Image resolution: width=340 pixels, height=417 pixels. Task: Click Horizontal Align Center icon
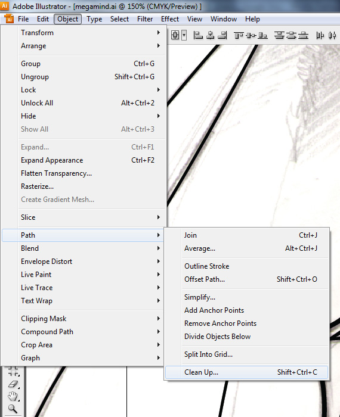(x=210, y=35)
